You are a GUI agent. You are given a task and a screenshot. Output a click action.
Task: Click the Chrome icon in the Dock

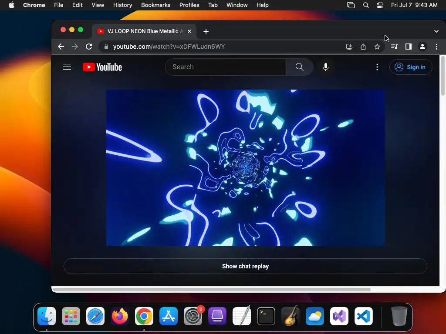(x=144, y=316)
